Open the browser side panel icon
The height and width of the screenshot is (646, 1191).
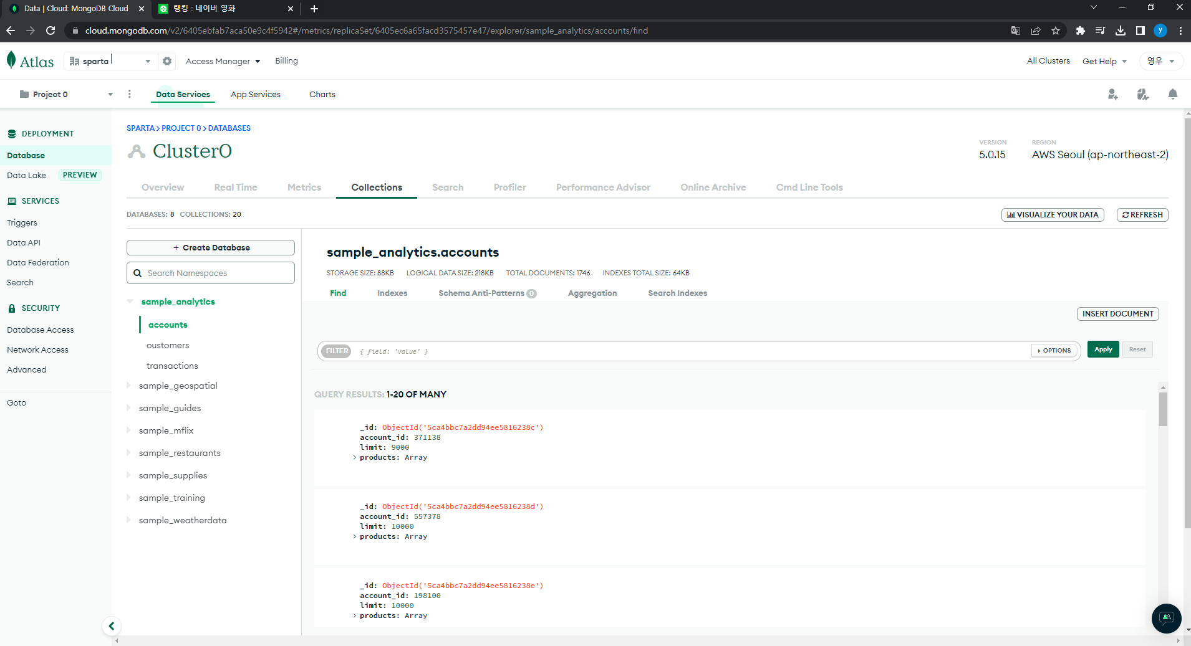click(1140, 31)
